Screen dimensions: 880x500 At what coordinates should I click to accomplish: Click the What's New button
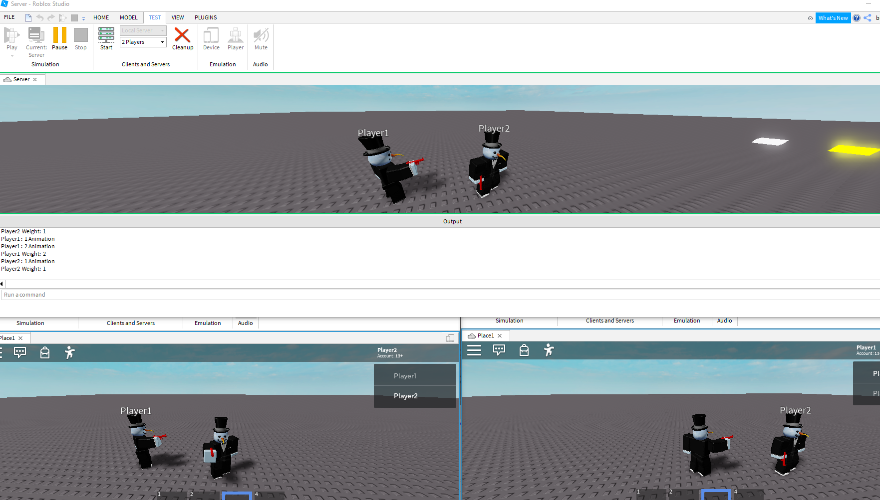pos(833,18)
